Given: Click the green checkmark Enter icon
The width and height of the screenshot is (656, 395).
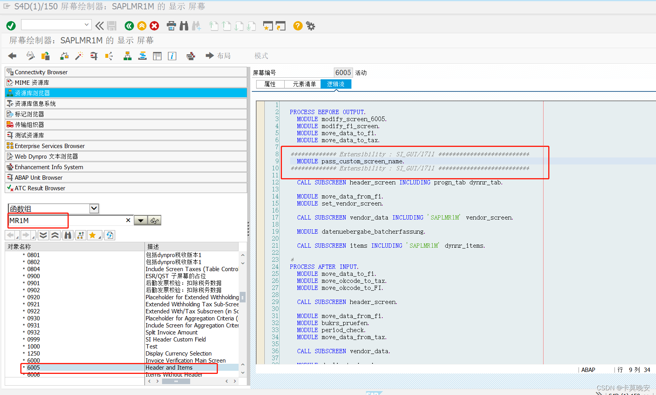Looking at the screenshot, I should pos(11,25).
